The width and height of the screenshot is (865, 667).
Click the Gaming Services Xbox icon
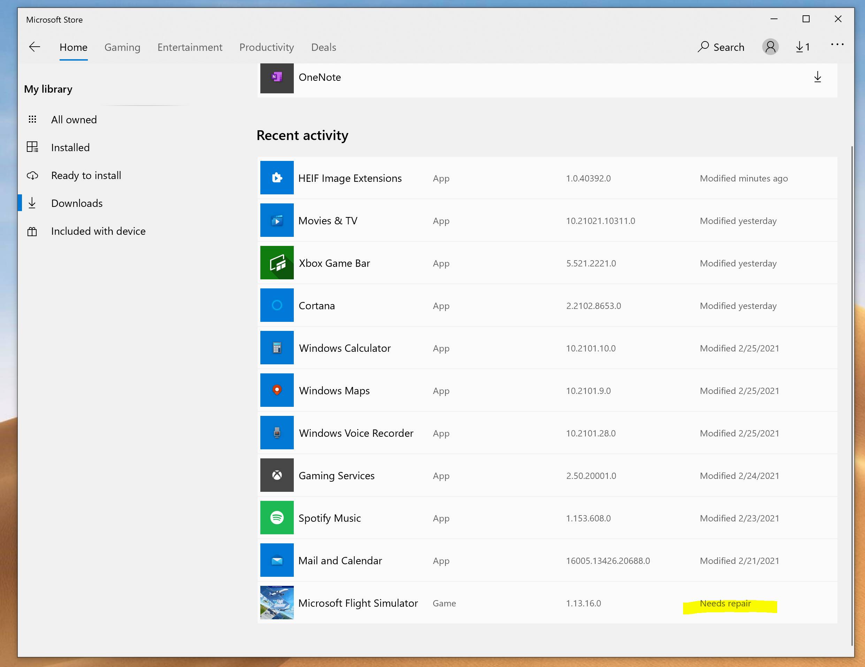[x=277, y=475]
